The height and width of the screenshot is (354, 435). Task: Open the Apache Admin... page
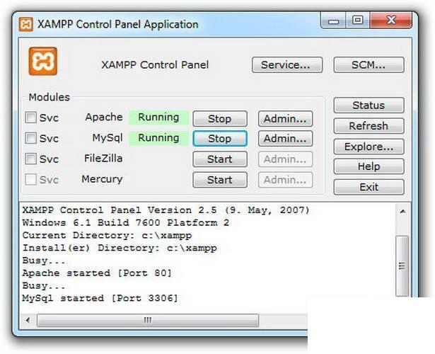286,119
